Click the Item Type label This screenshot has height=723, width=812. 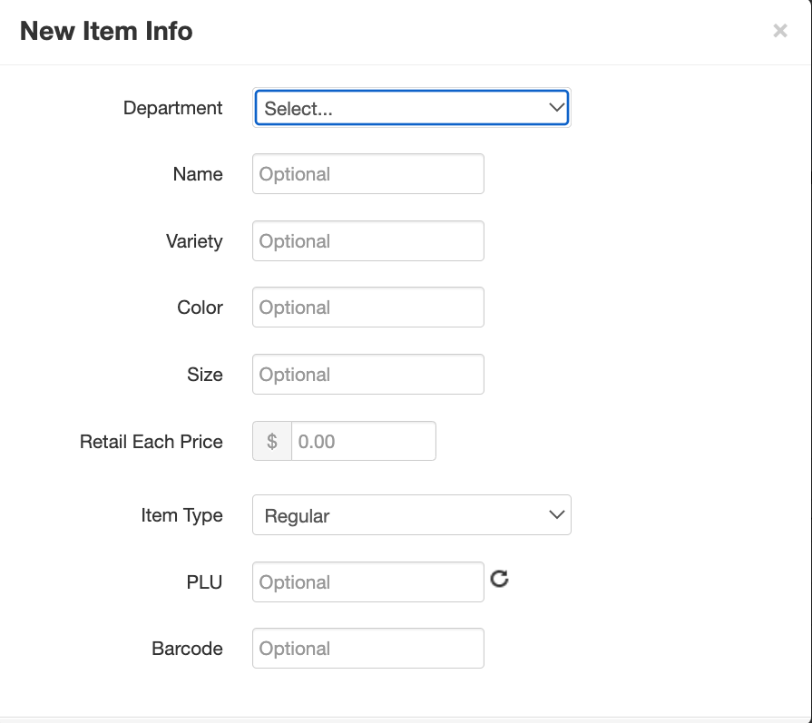point(181,515)
